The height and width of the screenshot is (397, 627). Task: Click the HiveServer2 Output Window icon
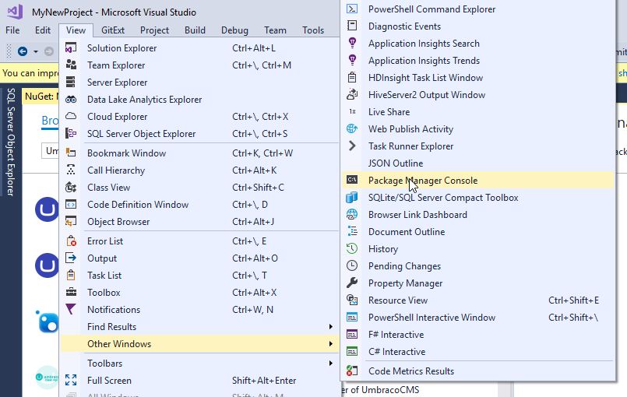pyautogui.click(x=352, y=95)
